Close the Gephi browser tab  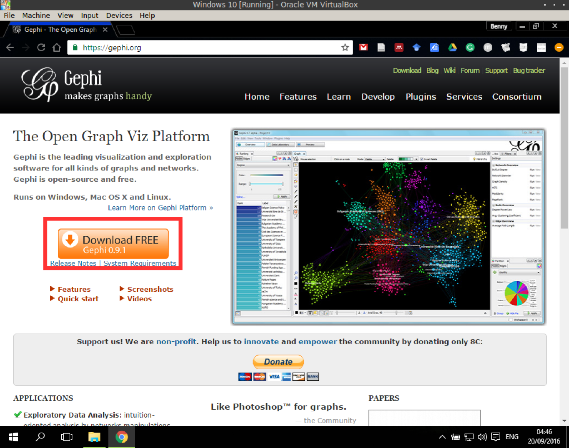point(105,30)
